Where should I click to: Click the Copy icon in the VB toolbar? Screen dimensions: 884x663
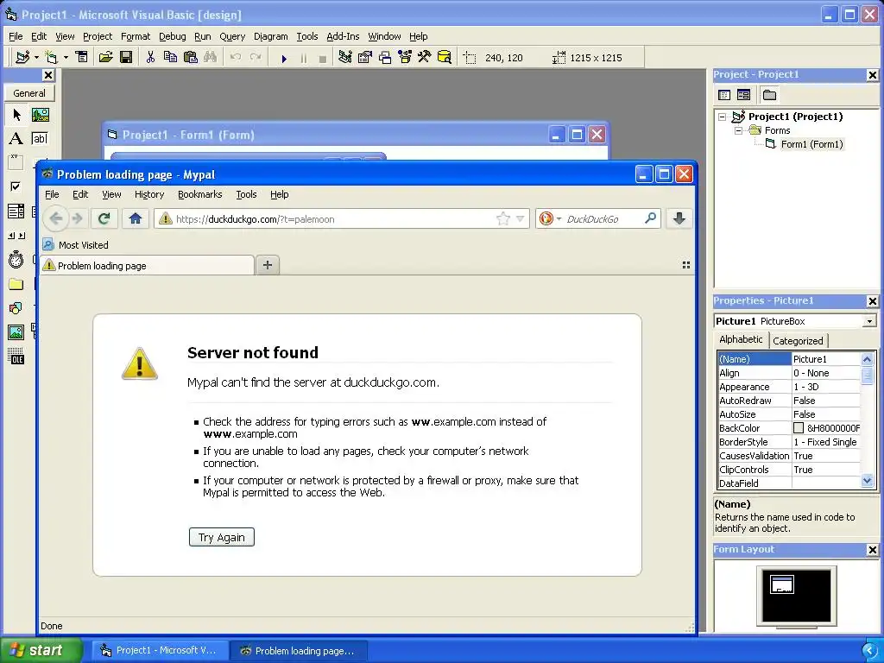coord(170,57)
